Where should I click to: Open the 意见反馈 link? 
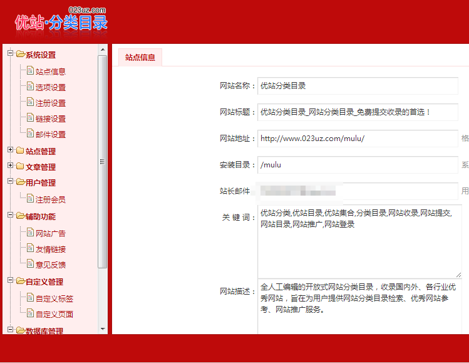[x=51, y=265]
